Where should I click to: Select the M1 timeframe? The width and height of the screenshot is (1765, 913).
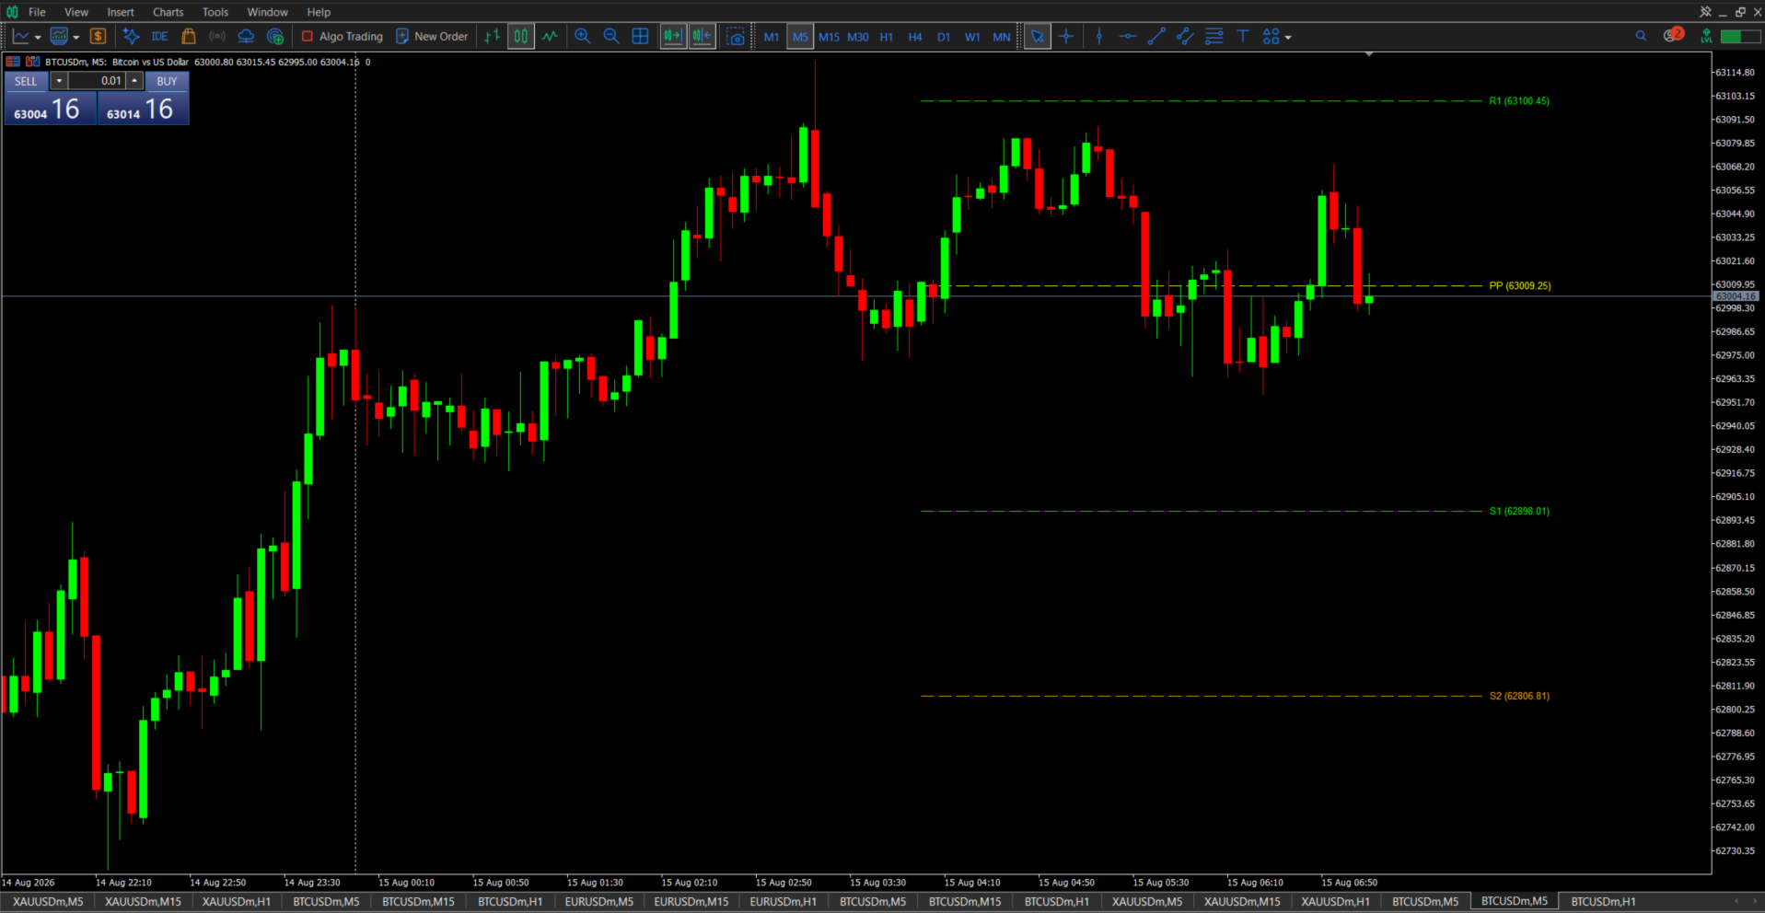click(772, 38)
